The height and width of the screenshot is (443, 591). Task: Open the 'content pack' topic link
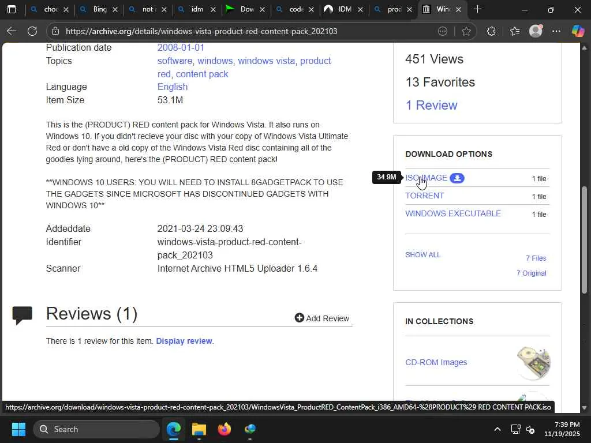tap(202, 74)
